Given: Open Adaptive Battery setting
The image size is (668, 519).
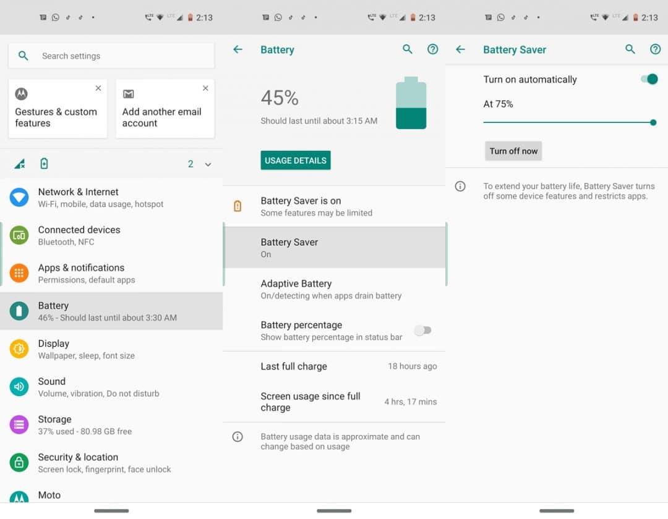Looking at the screenshot, I should coord(334,289).
